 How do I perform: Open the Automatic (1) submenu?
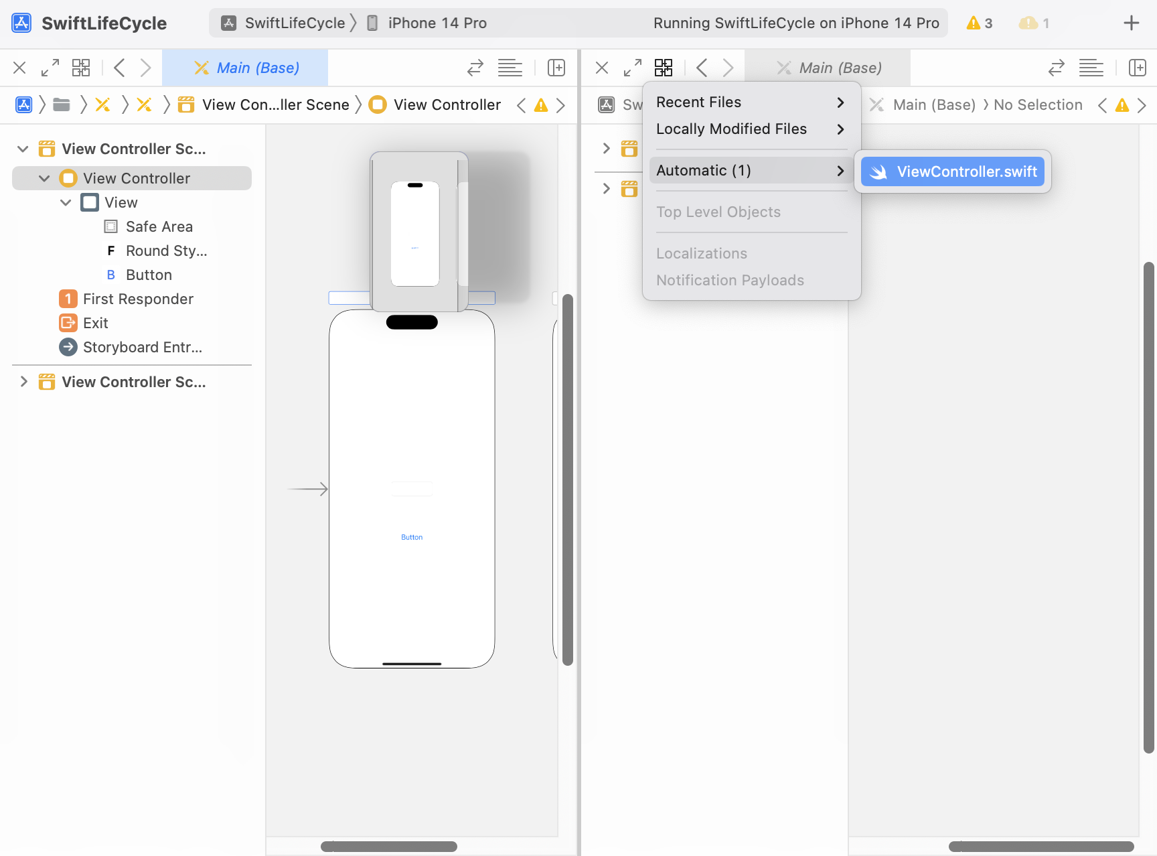(x=751, y=170)
